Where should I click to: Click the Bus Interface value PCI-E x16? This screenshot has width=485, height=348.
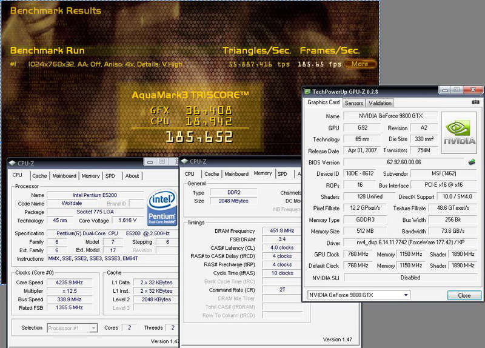point(444,185)
